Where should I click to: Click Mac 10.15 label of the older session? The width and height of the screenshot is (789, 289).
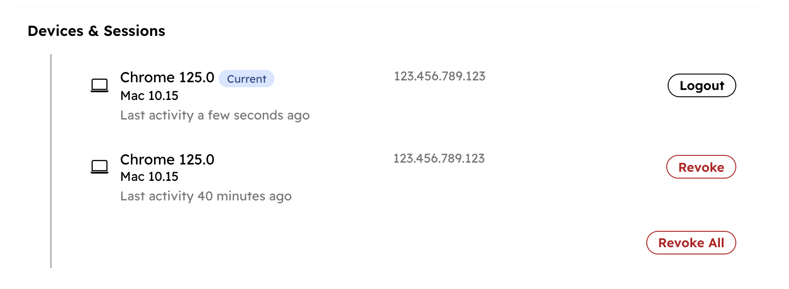(149, 177)
